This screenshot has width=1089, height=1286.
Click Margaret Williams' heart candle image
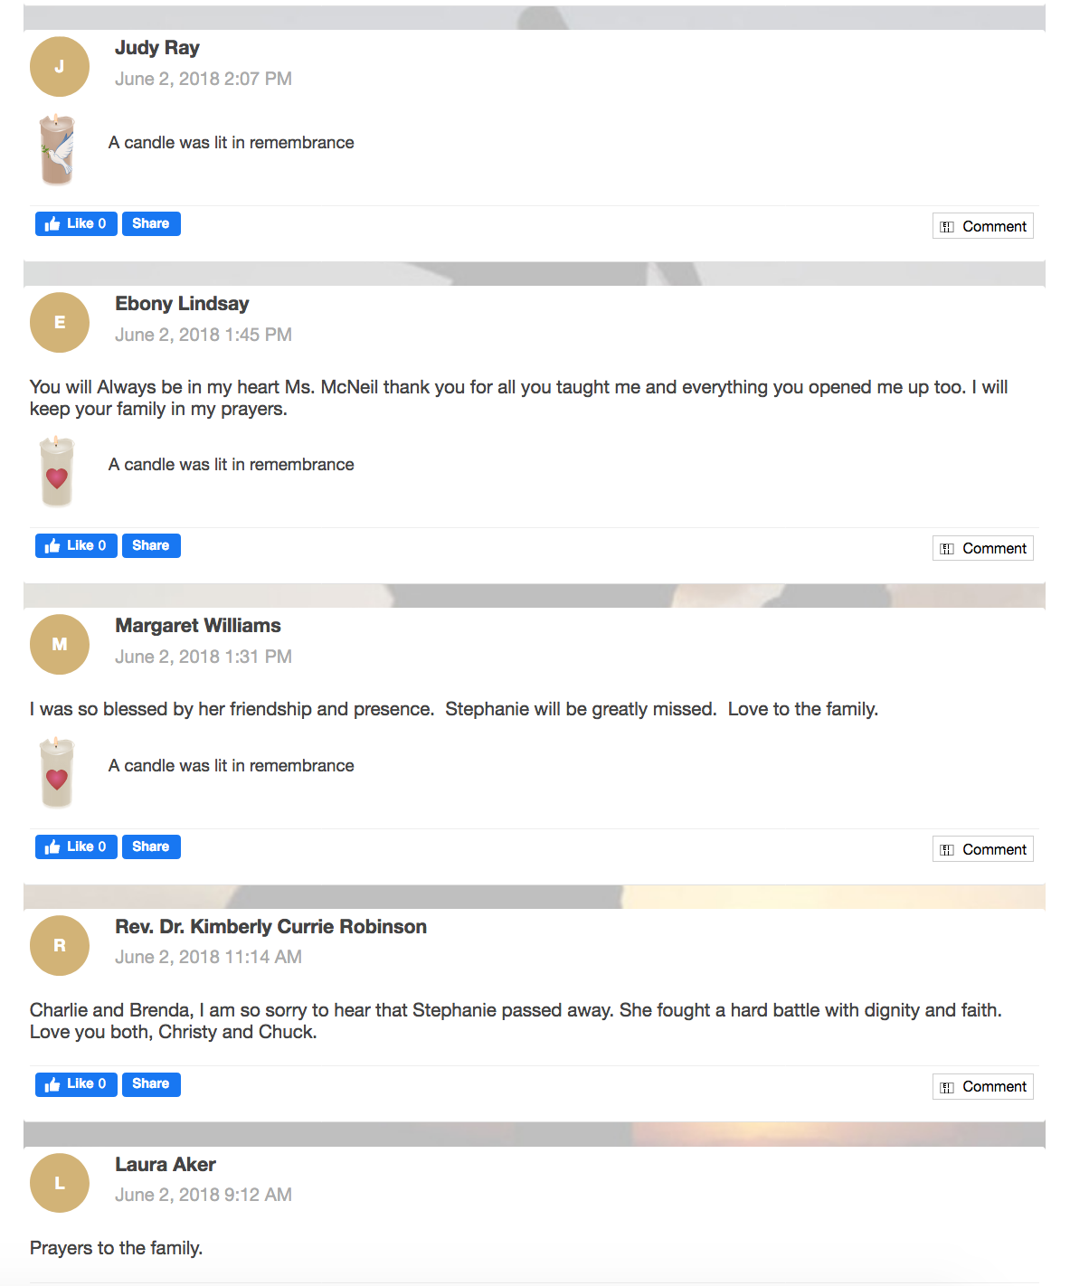click(x=57, y=772)
